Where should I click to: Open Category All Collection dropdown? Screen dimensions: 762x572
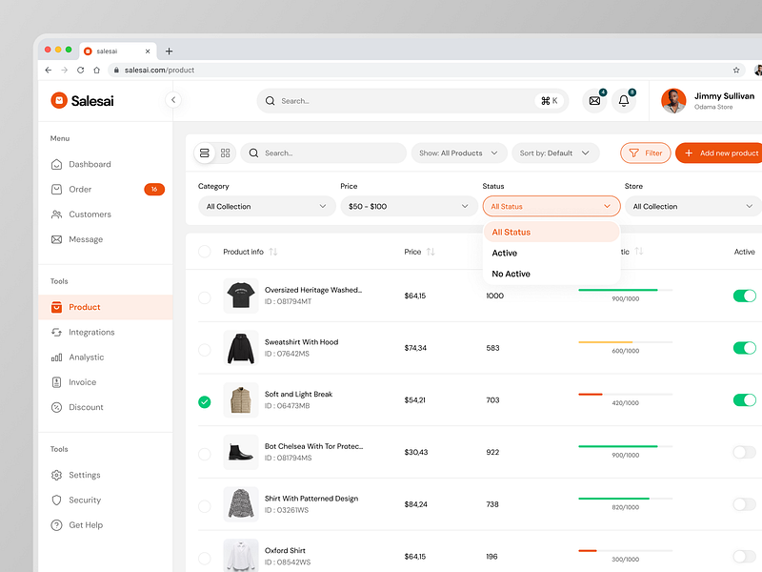tap(267, 206)
